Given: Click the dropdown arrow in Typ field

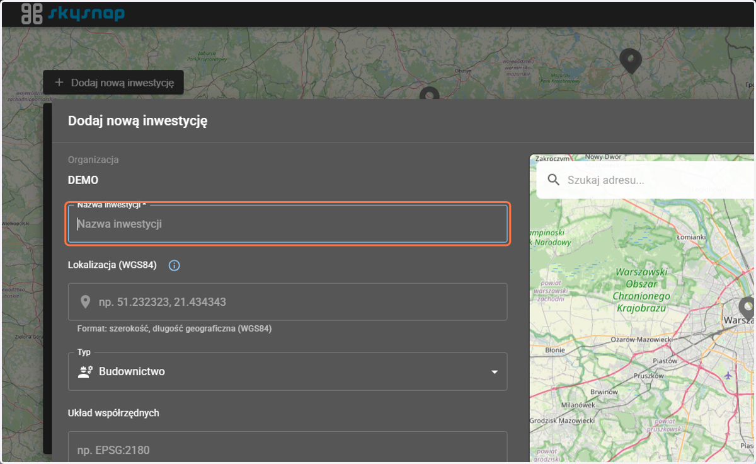Looking at the screenshot, I should 495,372.
